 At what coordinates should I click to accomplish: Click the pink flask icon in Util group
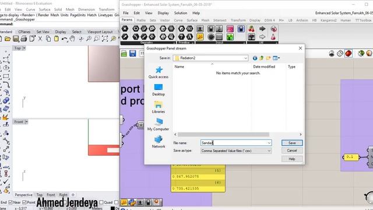(273, 37)
